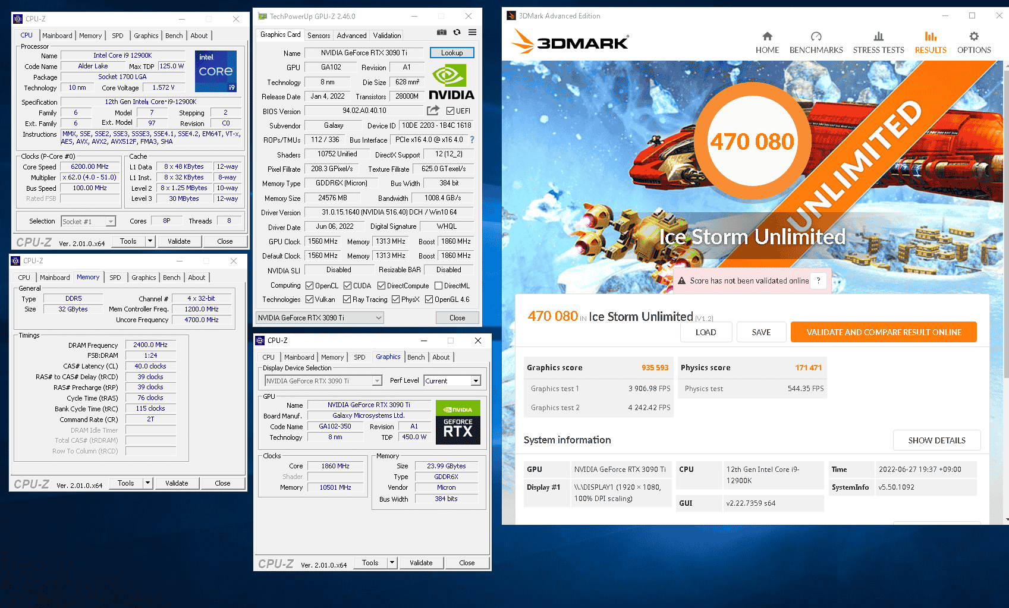Switch to the Mainboard tab in top CPU-Z
Image resolution: width=1009 pixels, height=608 pixels.
[57, 36]
